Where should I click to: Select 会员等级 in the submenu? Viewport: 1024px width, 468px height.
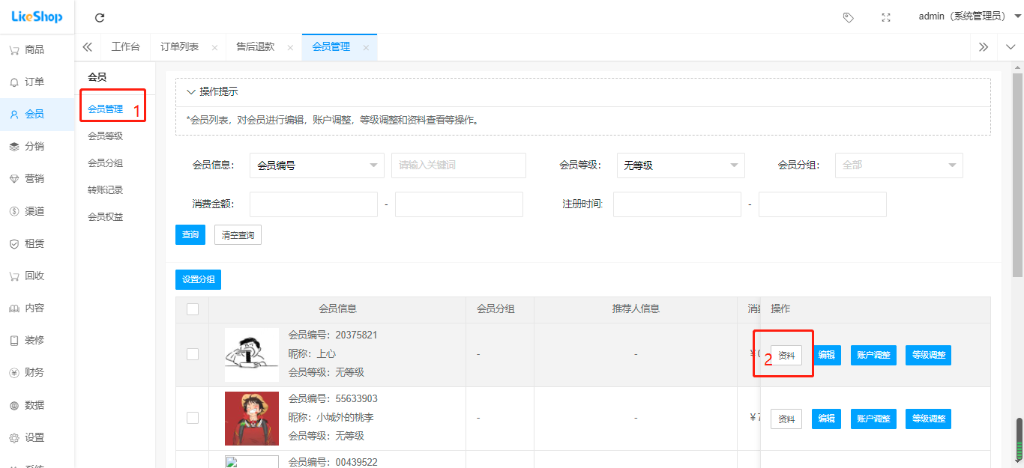[106, 136]
